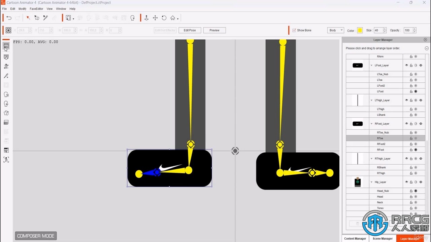Switch to the Content Manager tab
The height and width of the screenshot is (242, 431).
coord(355,239)
